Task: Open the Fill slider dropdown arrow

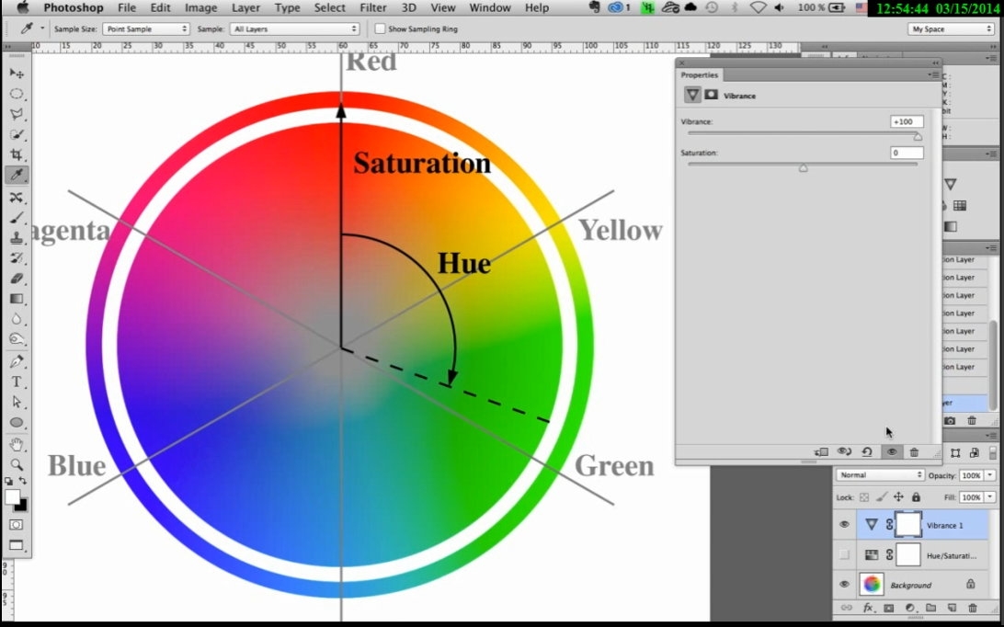Action: click(990, 497)
